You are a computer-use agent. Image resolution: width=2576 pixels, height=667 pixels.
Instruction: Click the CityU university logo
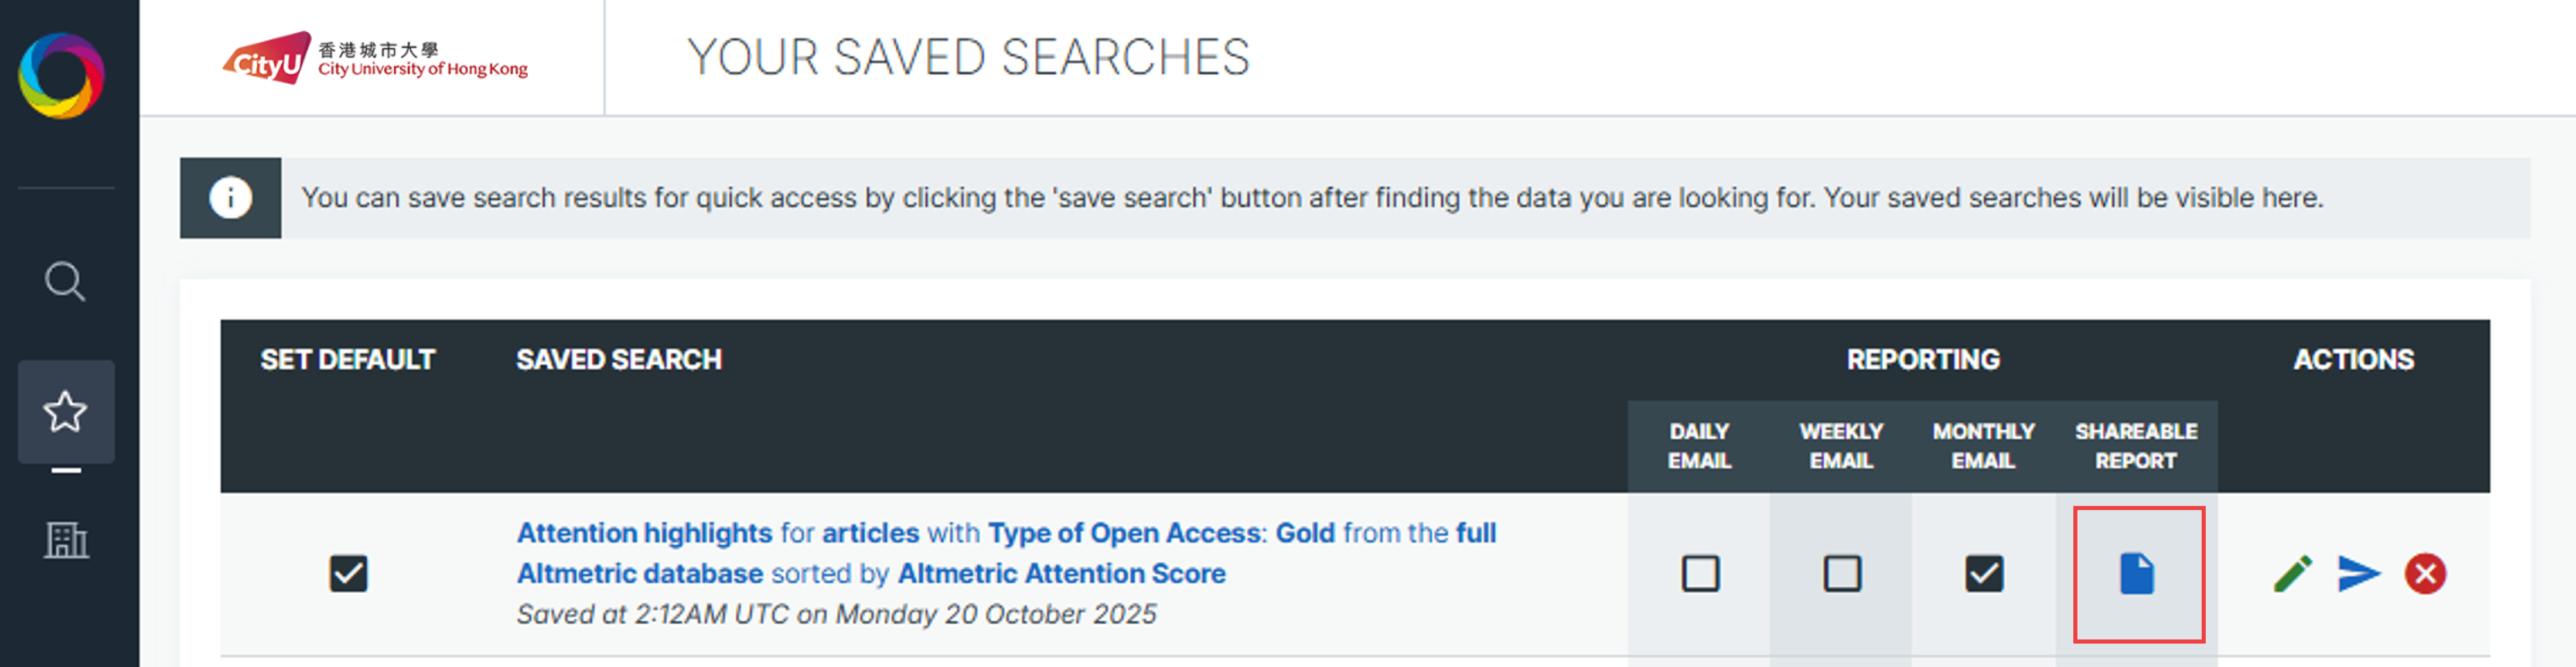[375, 58]
